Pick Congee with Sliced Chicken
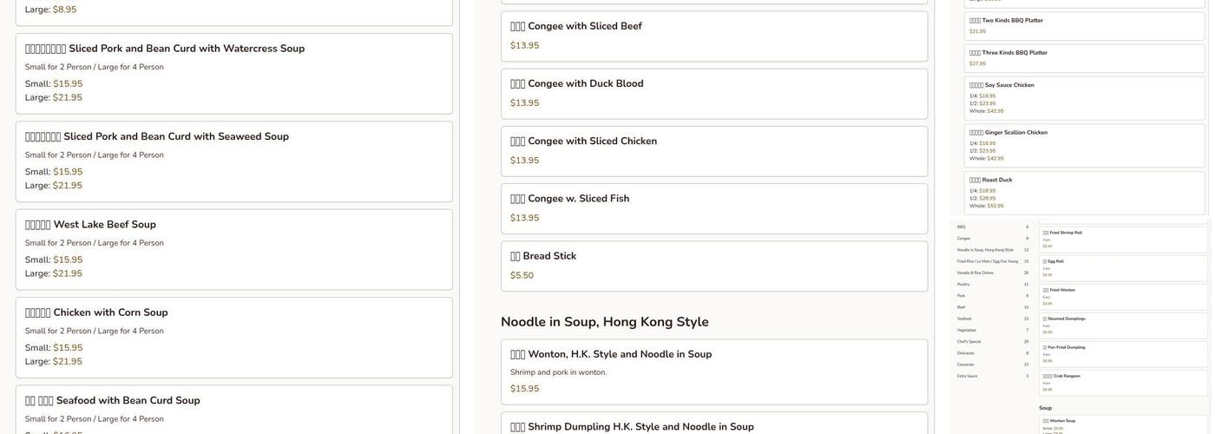The image size is (1215, 434). [713, 150]
